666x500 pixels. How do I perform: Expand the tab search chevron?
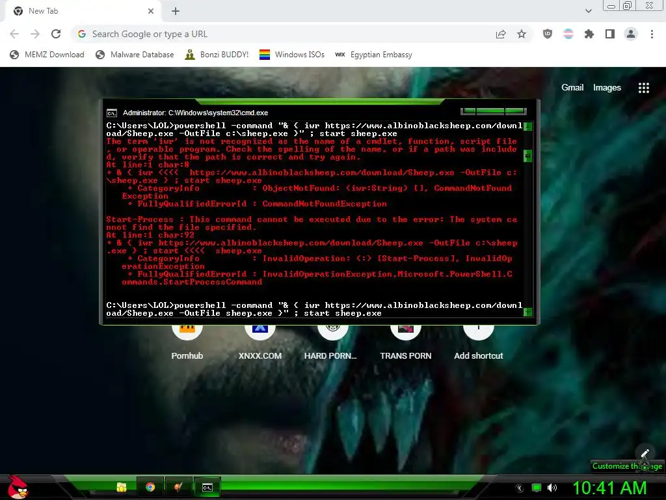point(588,11)
